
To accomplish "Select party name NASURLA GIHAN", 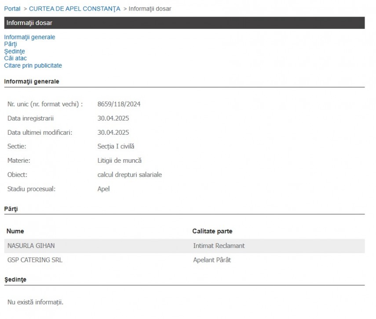I will (x=31, y=246).
